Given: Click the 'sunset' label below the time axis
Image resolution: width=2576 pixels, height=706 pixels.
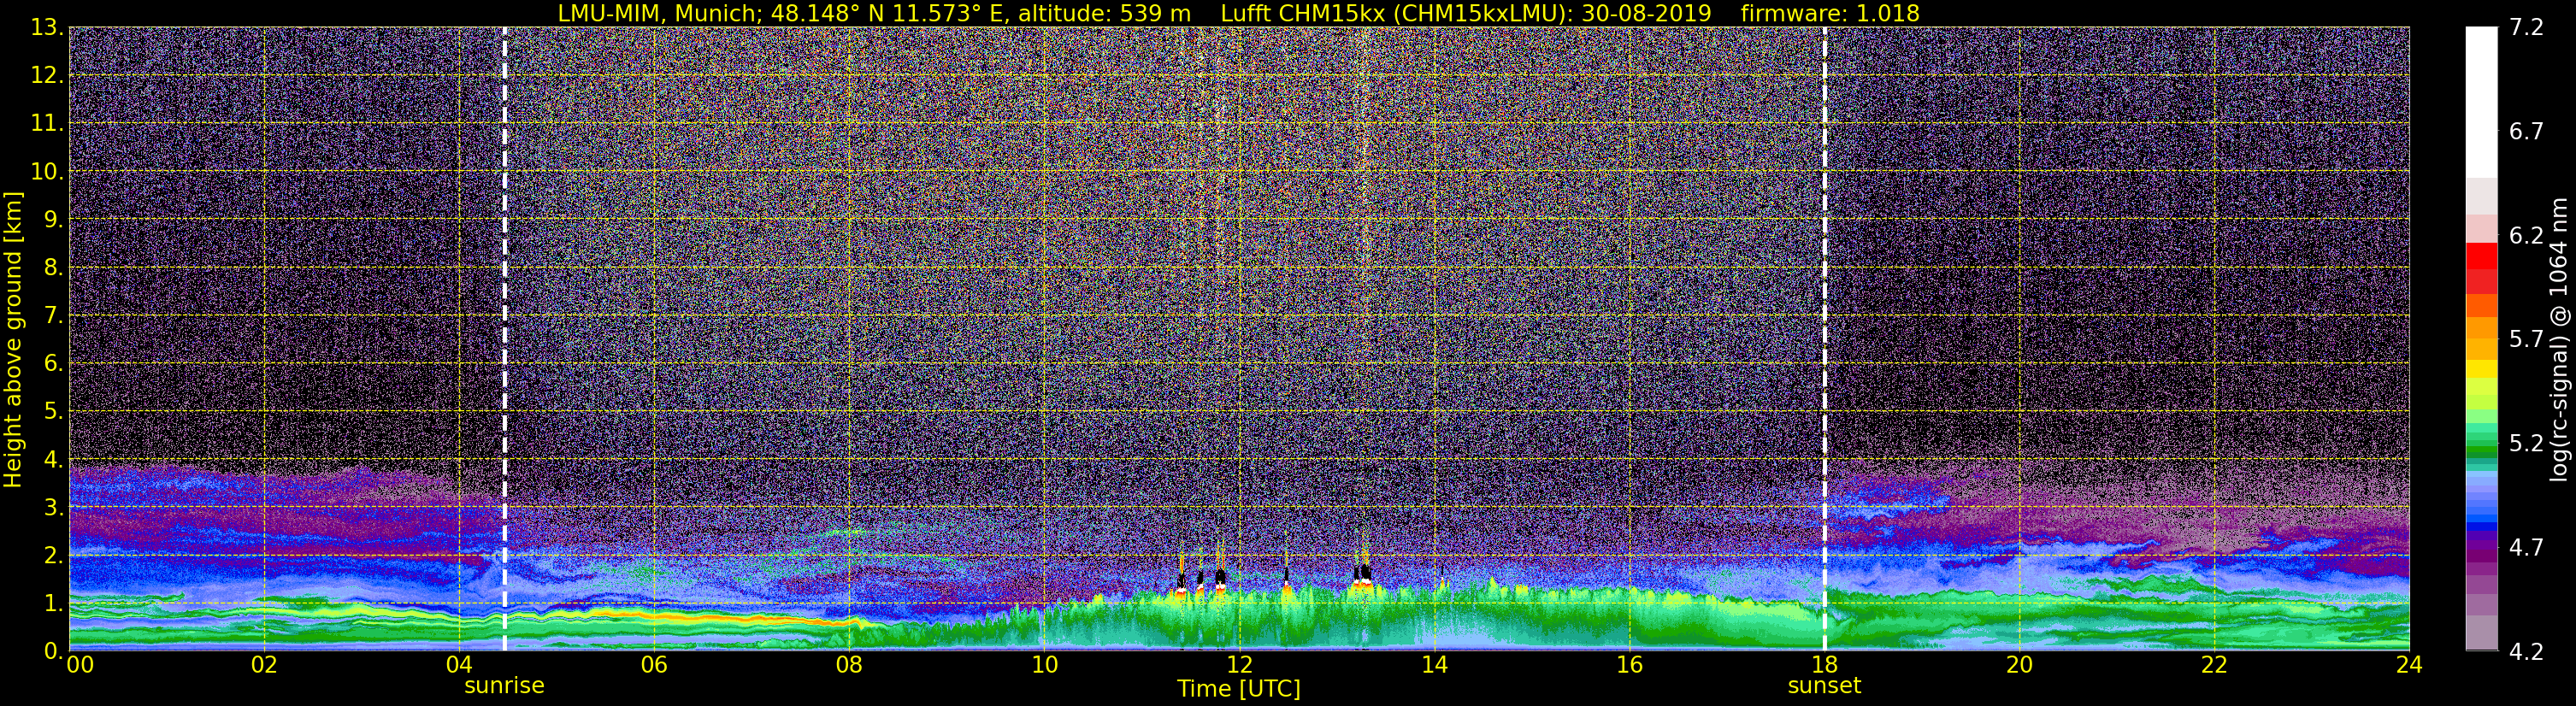Looking at the screenshot, I should click(1824, 686).
